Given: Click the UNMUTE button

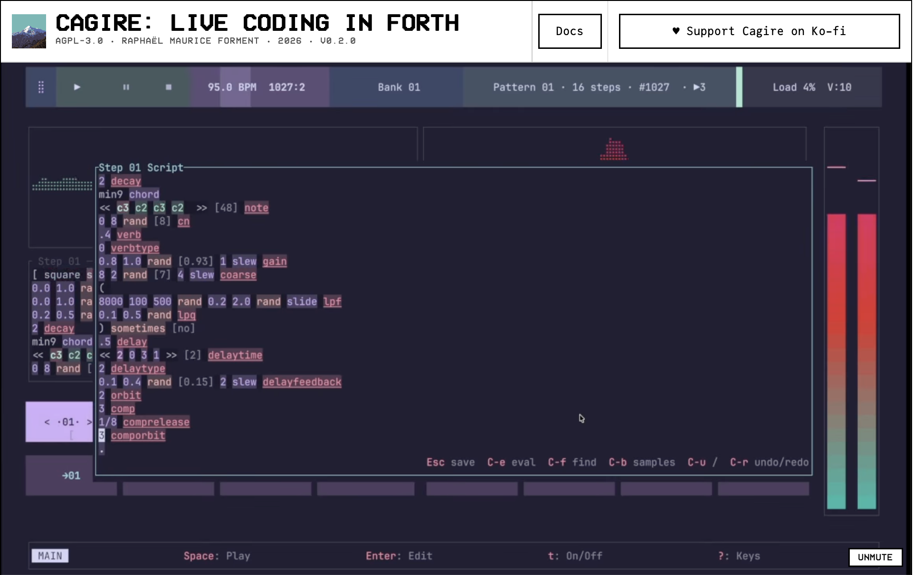Looking at the screenshot, I should pos(876,557).
